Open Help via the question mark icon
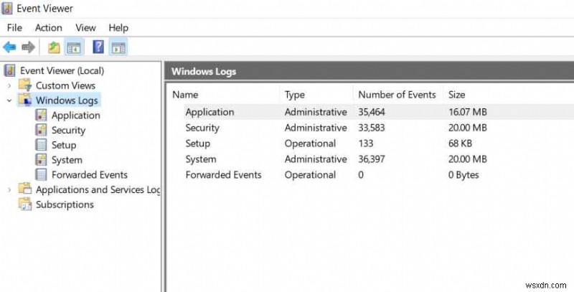The image size is (574, 292). 98,47
